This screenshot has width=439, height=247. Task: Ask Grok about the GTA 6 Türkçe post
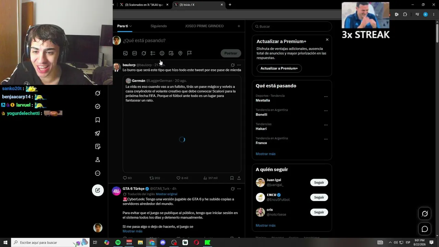(x=233, y=189)
